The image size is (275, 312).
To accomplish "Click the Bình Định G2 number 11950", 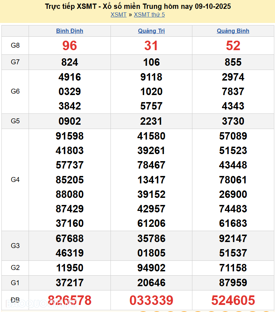I will (x=70, y=268).
